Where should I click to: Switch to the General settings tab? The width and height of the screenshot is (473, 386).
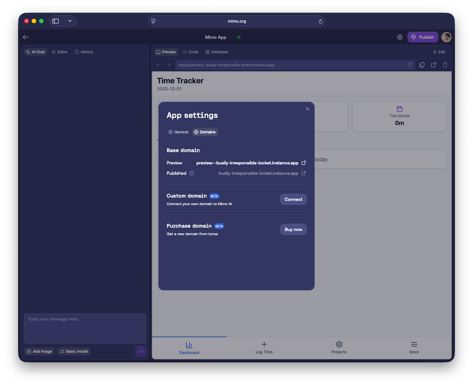(178, 132)
